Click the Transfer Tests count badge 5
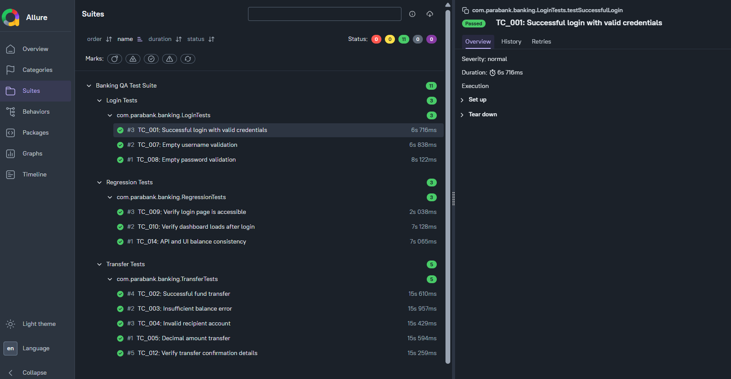This screenshot has width=731, height=379. point(432,264)
